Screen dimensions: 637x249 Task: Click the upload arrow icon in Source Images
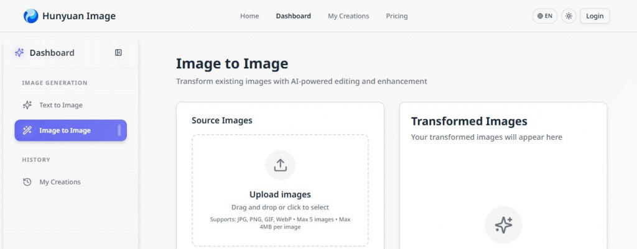280,165
